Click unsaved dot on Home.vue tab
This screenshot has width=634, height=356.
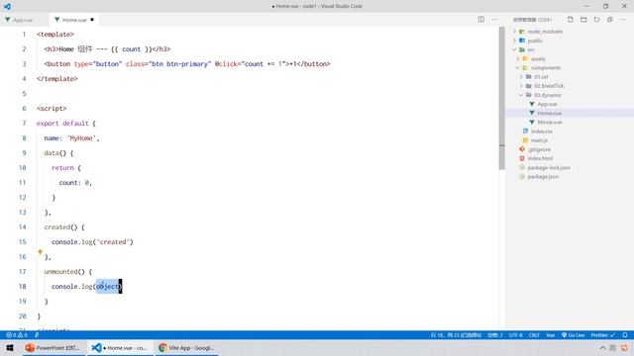pos(92,20)
